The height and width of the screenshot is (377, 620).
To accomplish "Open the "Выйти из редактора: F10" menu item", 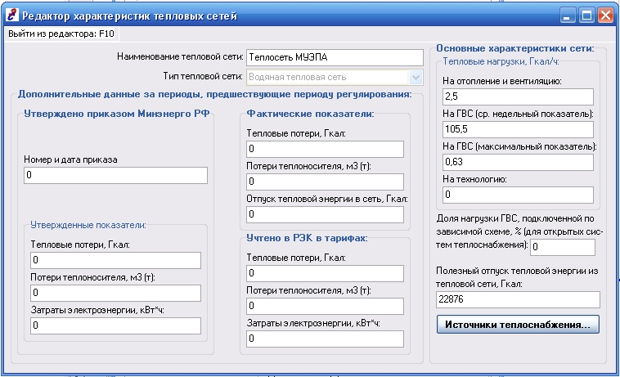I will (61, 34).
